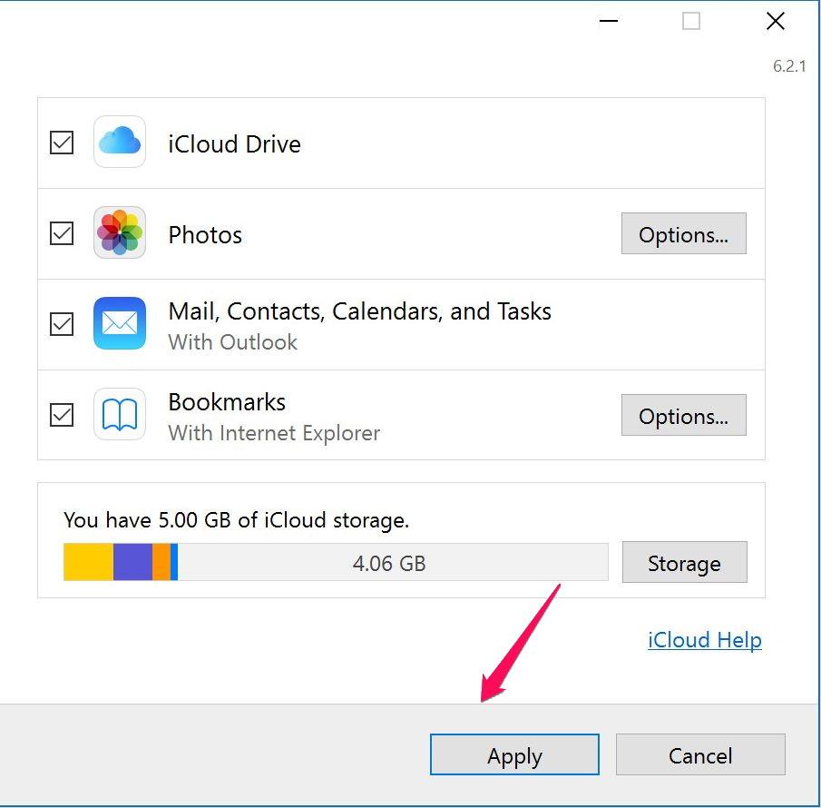Minimize the iCloud window
Screen dimensions: 821x808
(x=609, y=21)
